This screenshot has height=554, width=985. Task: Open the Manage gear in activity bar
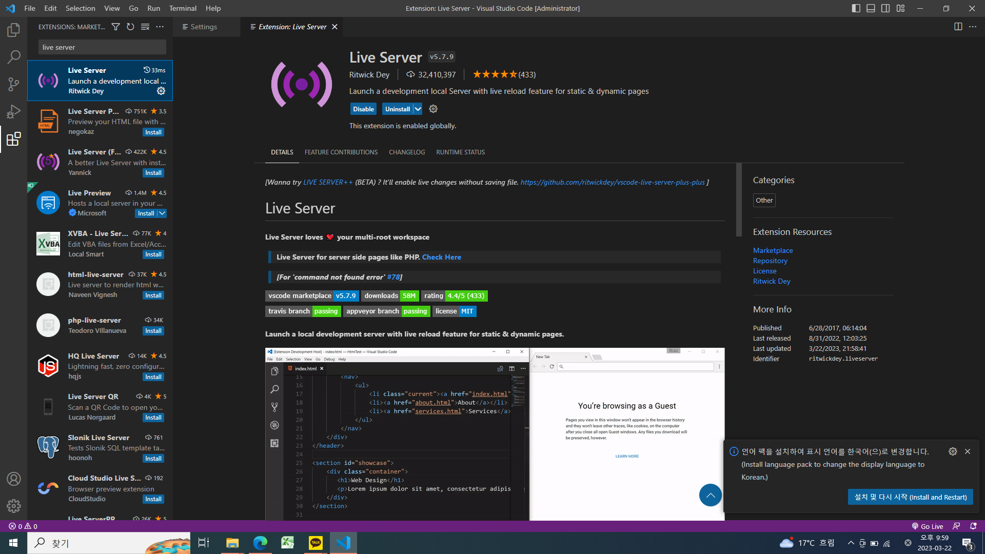click(14, 506)
